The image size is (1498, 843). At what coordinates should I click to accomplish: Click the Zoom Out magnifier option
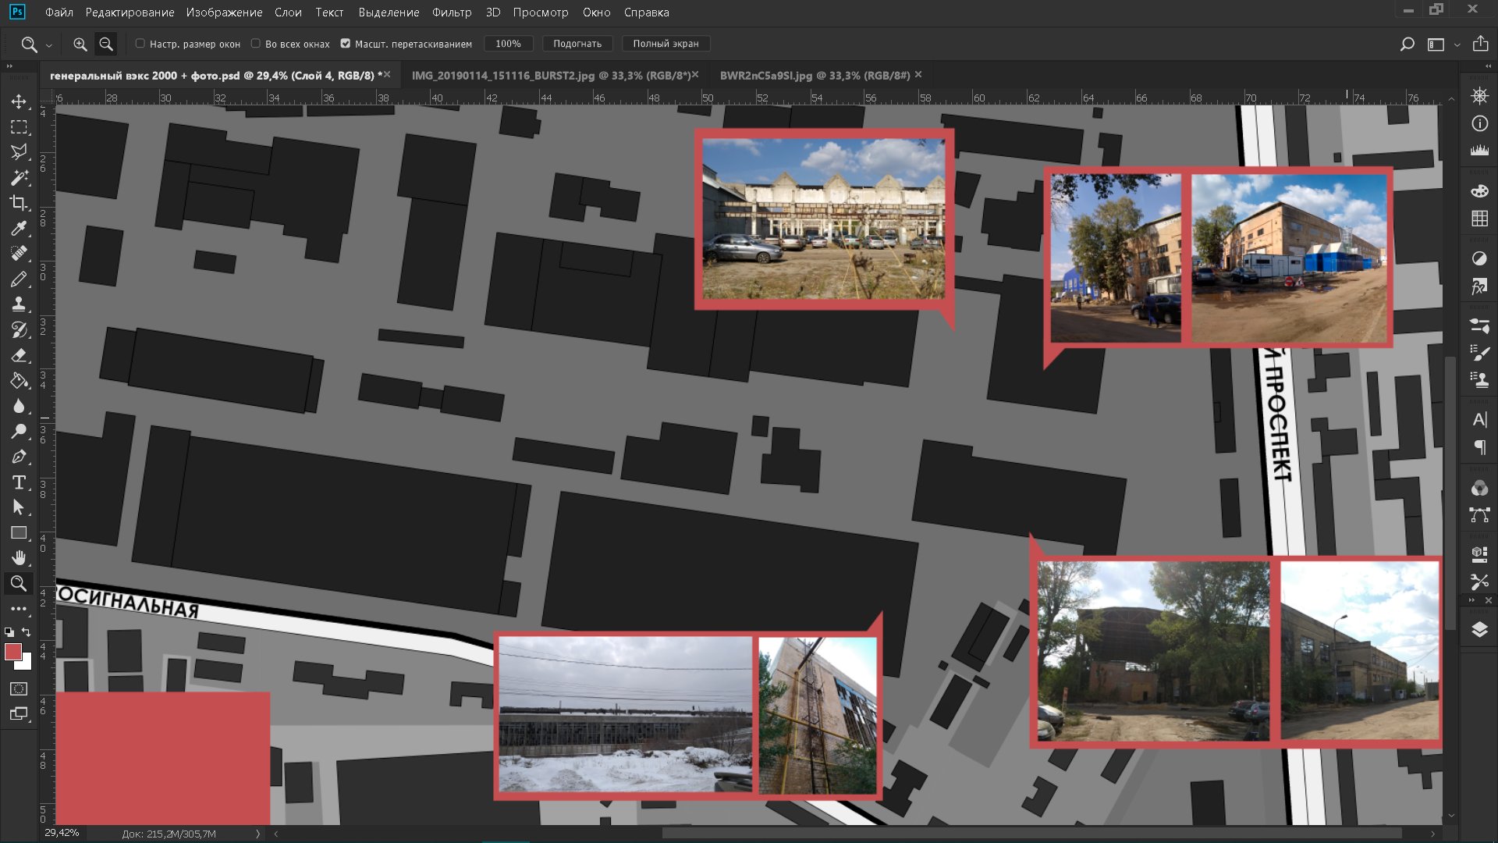click(x=106, y=44)
